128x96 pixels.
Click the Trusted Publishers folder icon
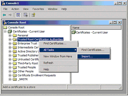pyautogui.click(x=15, y=55)
